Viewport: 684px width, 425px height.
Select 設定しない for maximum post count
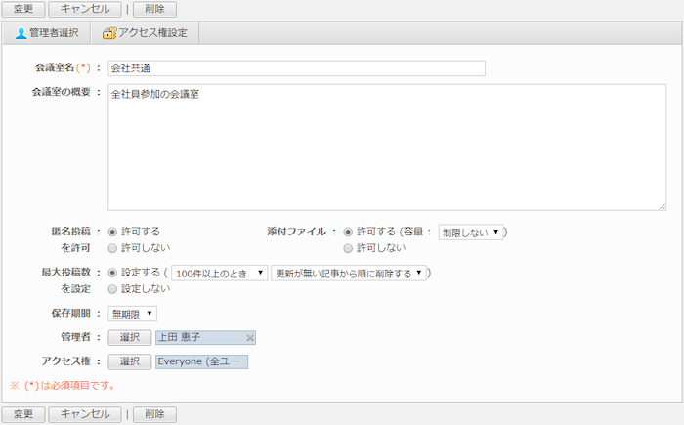coord(112,289)
